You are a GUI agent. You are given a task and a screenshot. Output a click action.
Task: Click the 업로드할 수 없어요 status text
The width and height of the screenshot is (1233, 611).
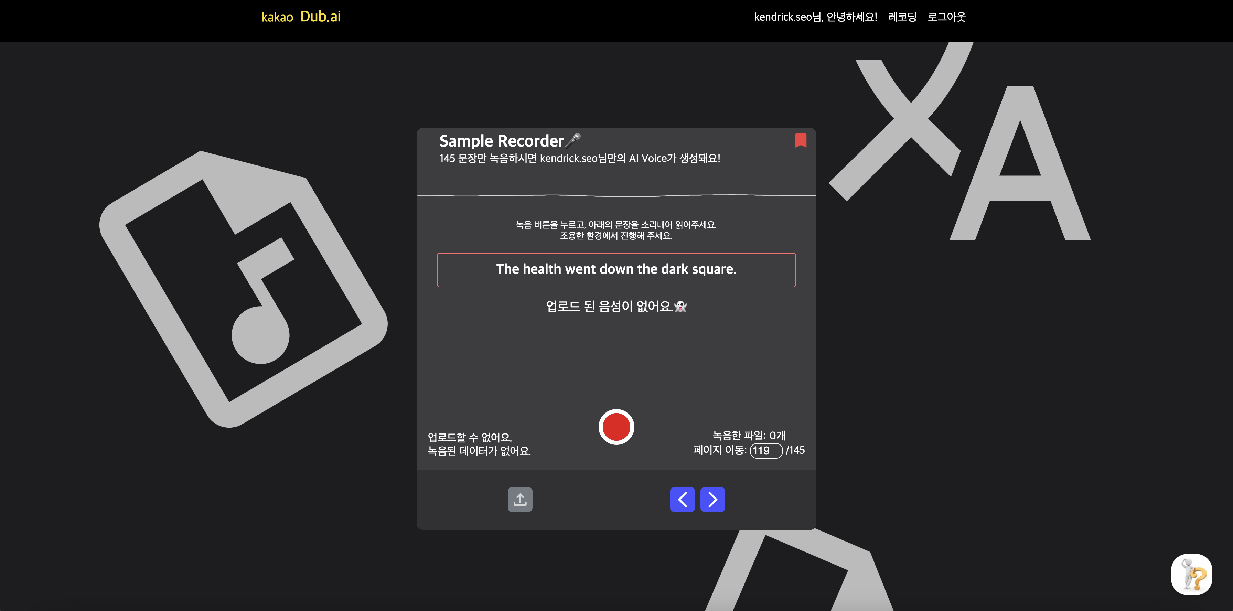(x=470, y=437)
